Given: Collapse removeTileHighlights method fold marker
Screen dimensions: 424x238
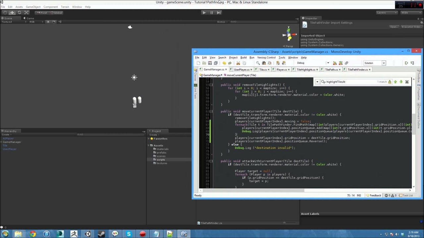Looking at the screenshot, I should [211, 85].
